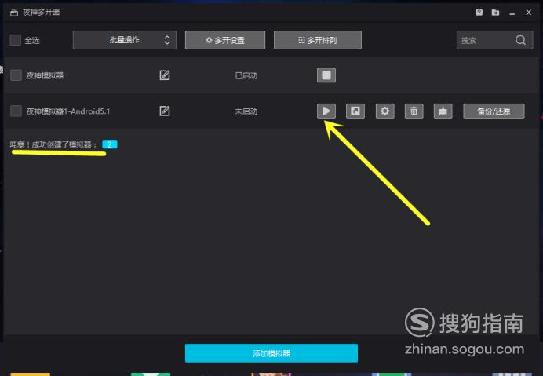The height and width of the screenshot is (376, 543).
Task: Start the 夜神模拟器1-Android5.1 emulator
Action: [x=326, y=111]
